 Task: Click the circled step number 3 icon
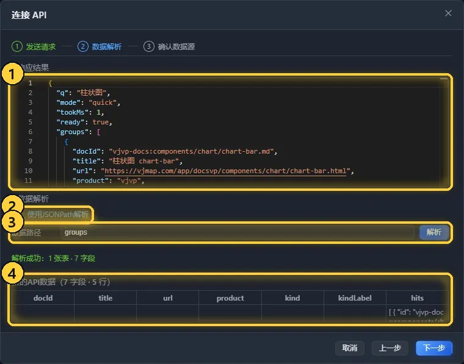[x=149, y=46]
